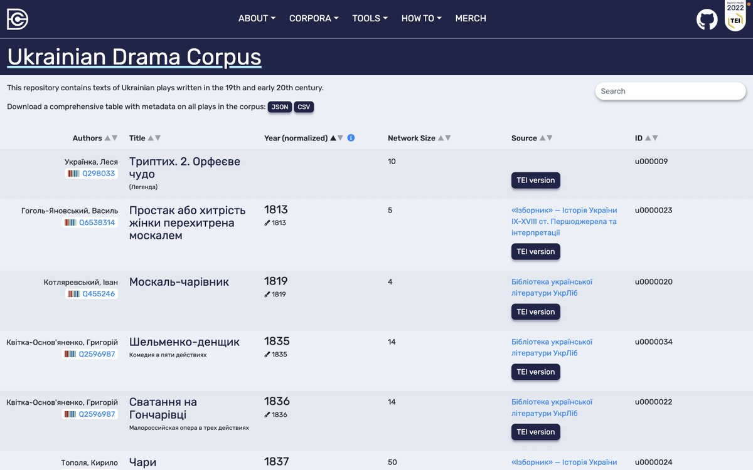Select network size 50 for Чари

click(392, 462)
